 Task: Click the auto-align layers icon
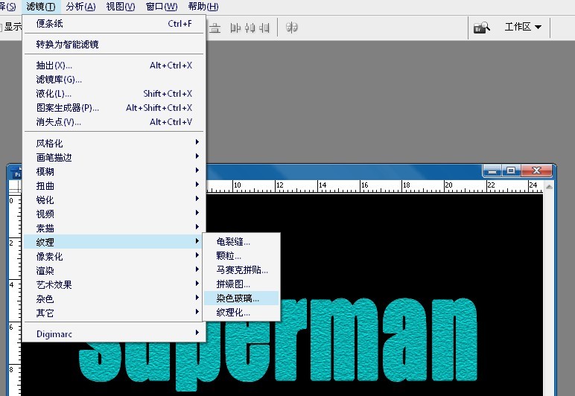coord(291,28)
